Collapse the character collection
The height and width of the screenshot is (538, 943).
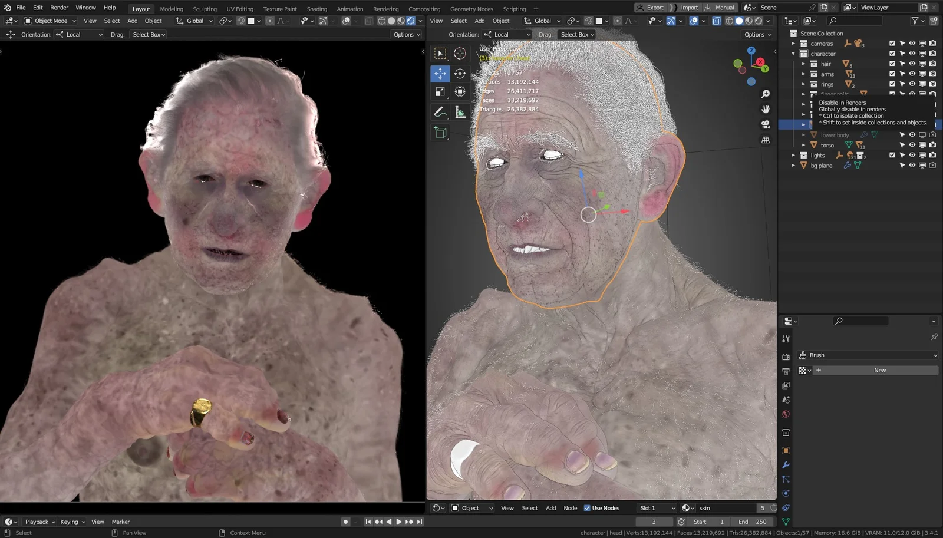794,53
